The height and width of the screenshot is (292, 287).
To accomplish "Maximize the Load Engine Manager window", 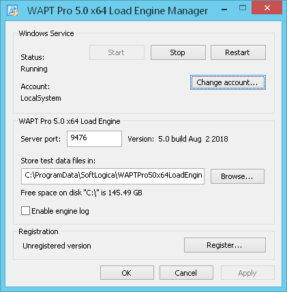I will click(243, 8).
